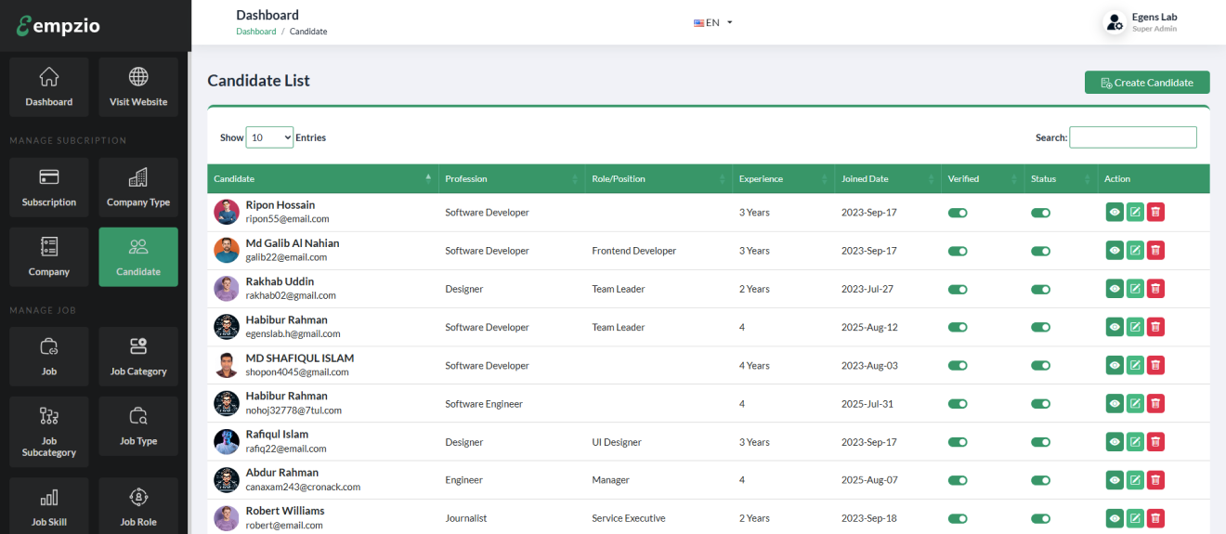Screen dimensions: 1226x534
Task: Sort table by Candidate column
Action: coord(322,178)
